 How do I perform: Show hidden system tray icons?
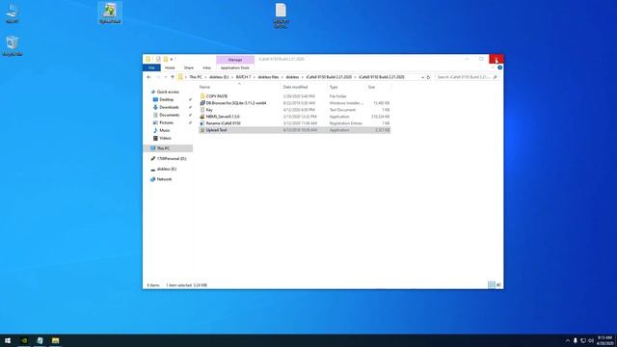568,340
